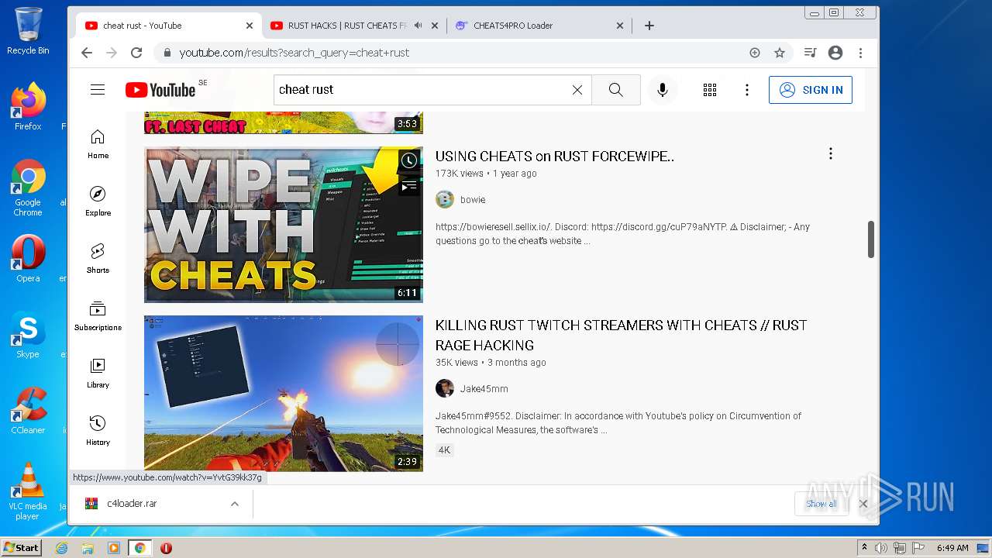This screenshot has width=992, height=558.
Task: Open USING CHEATS on RUST FORCEWIPE title
Action: point(555,157)
